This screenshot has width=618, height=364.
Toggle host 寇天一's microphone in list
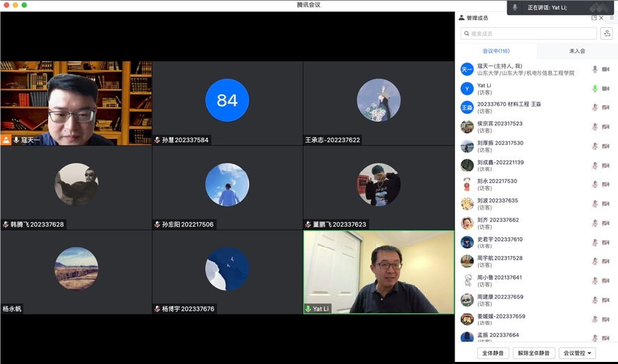(x=595, y=70)
